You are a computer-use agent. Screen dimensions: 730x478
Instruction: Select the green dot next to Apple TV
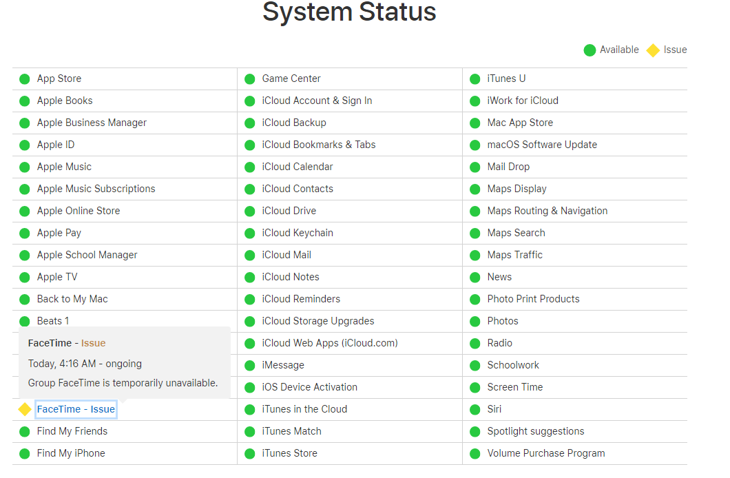pos(25,278)
